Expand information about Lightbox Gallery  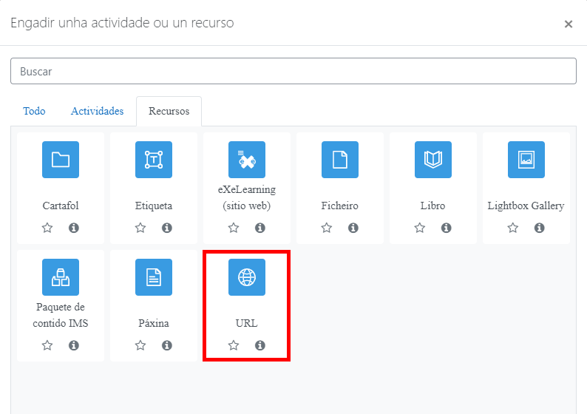coord(540,228)
